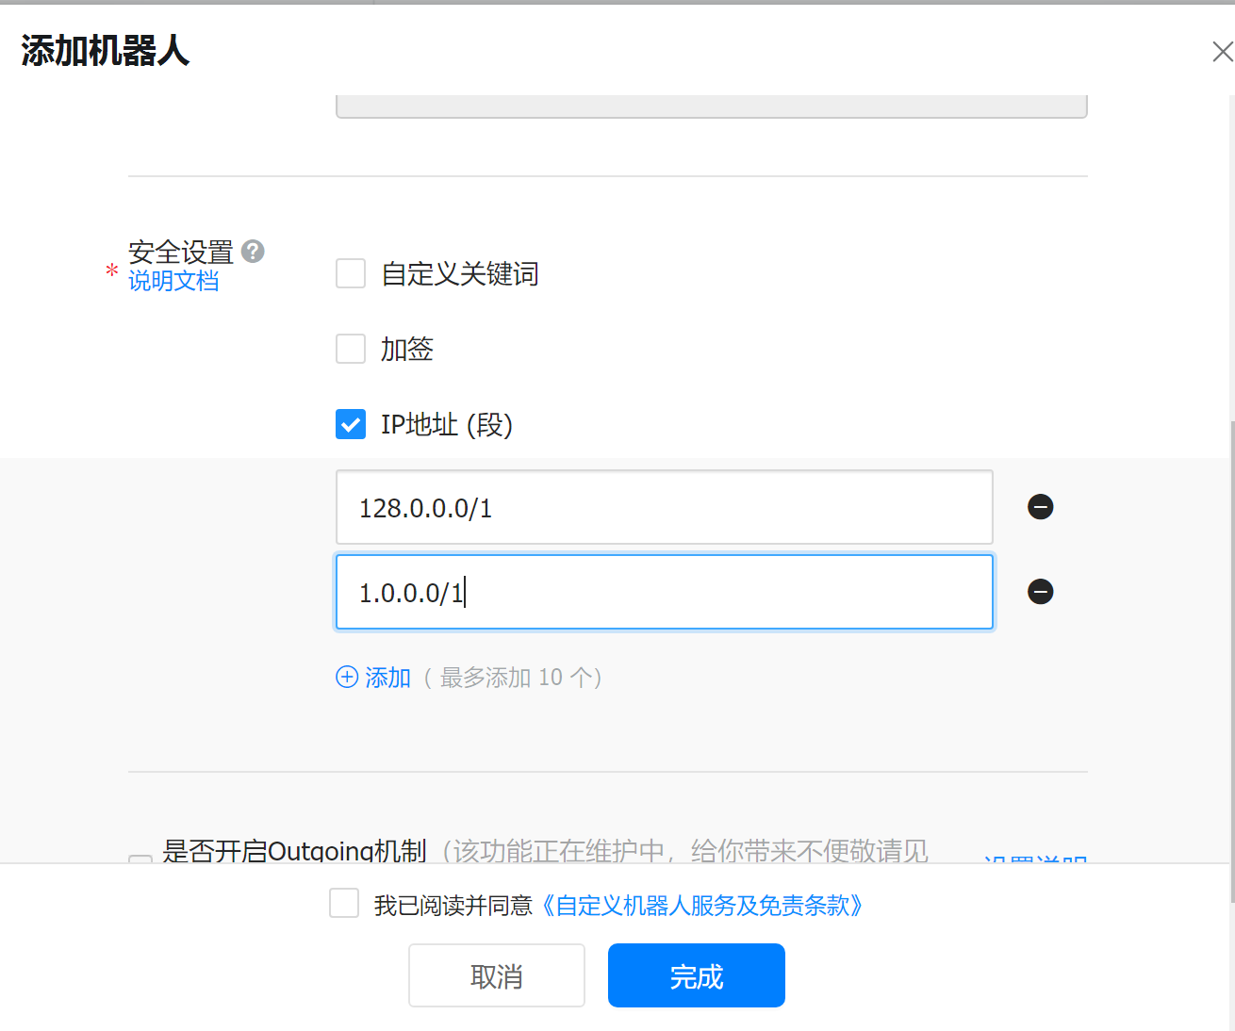Screen dimensions: 1235x1031
Task: Check the 加签 option
Action: point(351,349)
